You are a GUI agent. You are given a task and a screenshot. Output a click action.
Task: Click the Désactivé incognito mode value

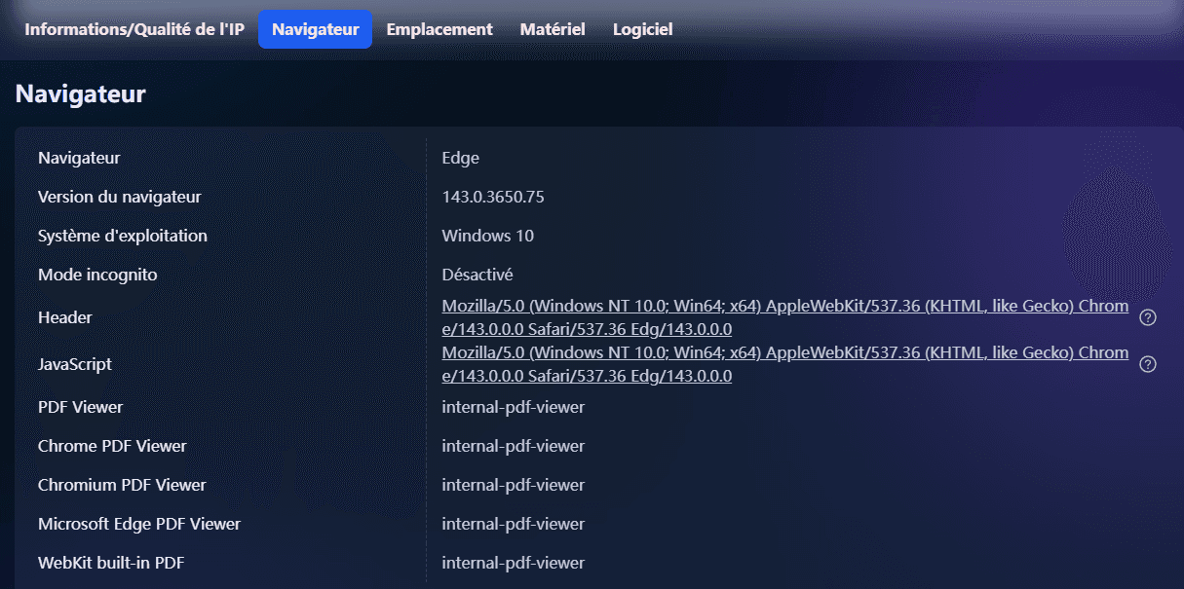pos(477,275)
